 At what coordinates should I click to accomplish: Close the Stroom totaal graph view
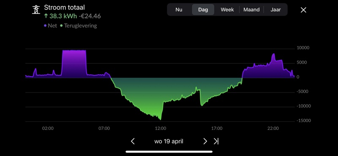click(303, 10)
